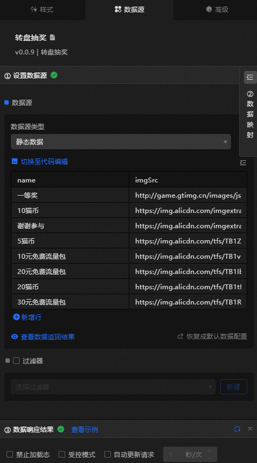The image size is (257, 463).
Task: Click imgSrc cell ending TB1R
Action: click(x=188, y=302)
